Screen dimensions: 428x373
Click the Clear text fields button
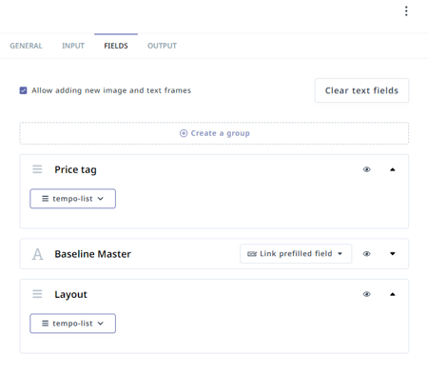pyautogui.click(x=361, y=90)
